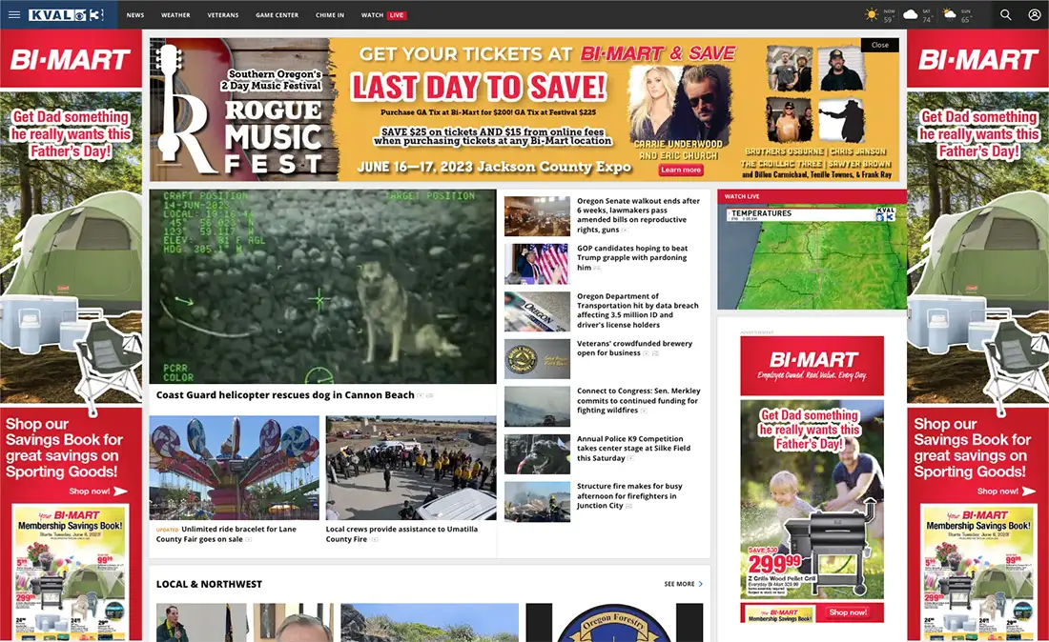Open the Chime In menu
Image resolution: width=1049 pixels, height=642 pixels.
330,14
